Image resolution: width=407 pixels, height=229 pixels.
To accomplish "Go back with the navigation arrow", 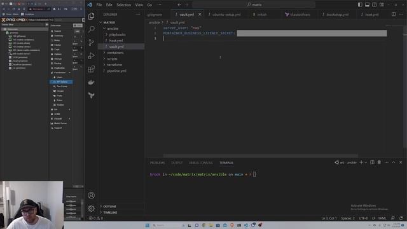I will tap(179, 4).
